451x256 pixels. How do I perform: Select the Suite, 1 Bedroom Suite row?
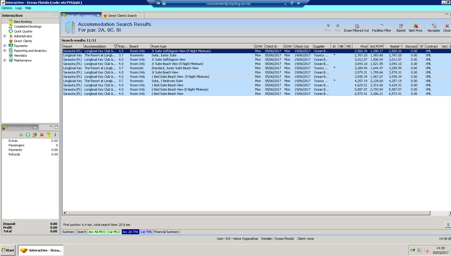click(256, 81)
